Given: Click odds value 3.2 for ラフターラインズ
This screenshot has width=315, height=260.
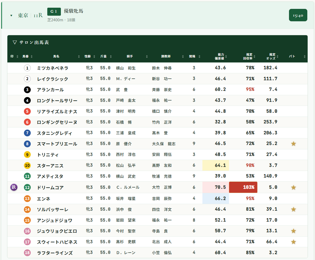Looking at the screenshot, I should [x=273, y=252].
